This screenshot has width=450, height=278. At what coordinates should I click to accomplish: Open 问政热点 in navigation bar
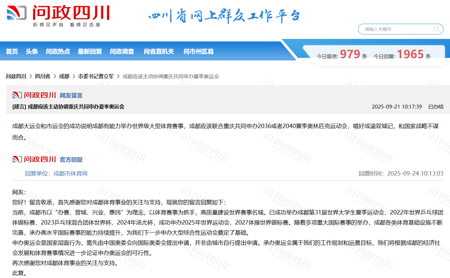(x=58, y=52)
